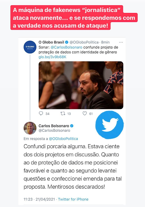Click the @CarlosBolsonaro handle under the name

[x=54, y=131]
